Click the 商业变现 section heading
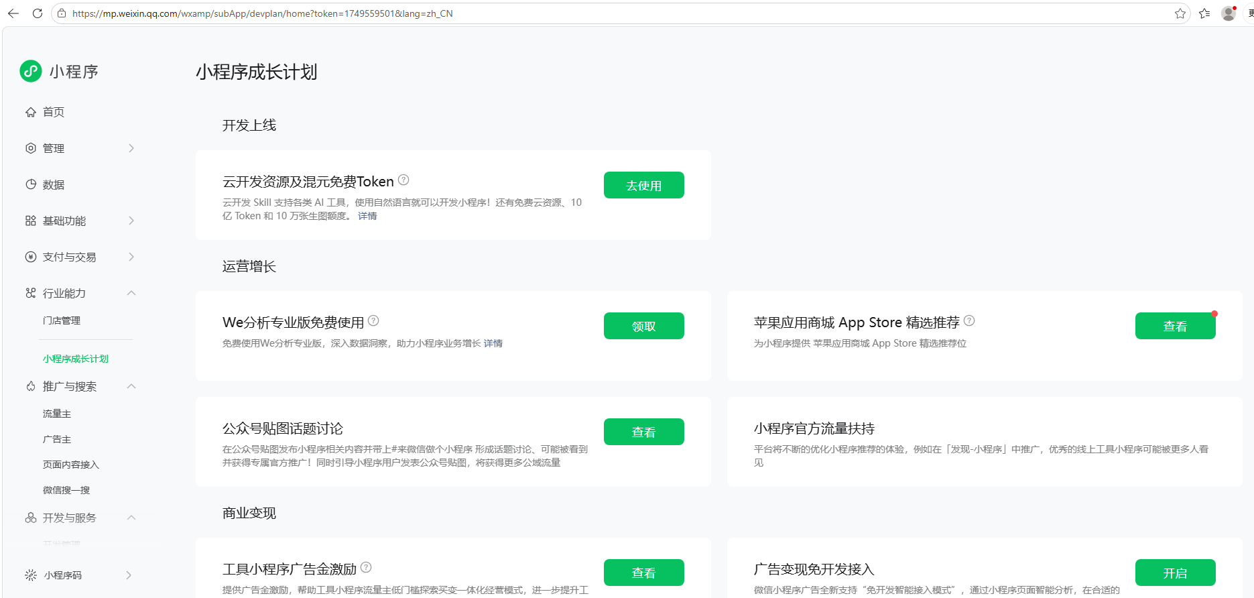The width and height of the screenshot is (1254, 598). pos(249,513)
